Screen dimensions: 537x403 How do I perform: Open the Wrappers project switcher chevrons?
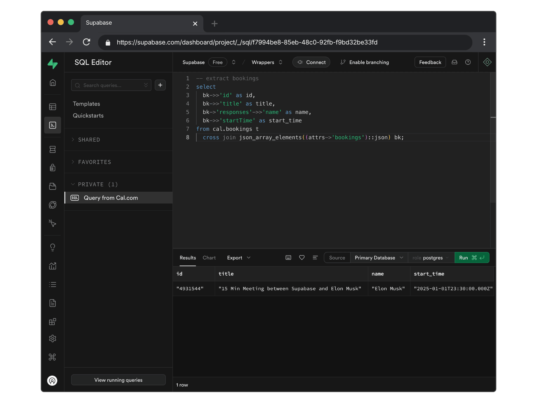point(281,62)
